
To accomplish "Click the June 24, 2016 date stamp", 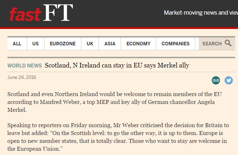I will click(x=22, y=77).
